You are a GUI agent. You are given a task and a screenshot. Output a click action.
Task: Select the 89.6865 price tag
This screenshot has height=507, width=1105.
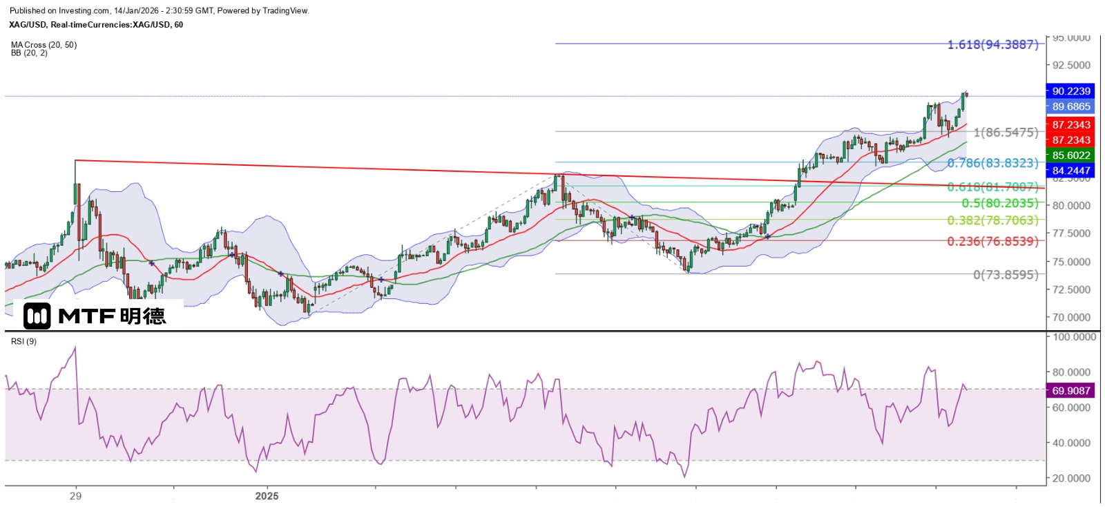(x=1070, y=106)
